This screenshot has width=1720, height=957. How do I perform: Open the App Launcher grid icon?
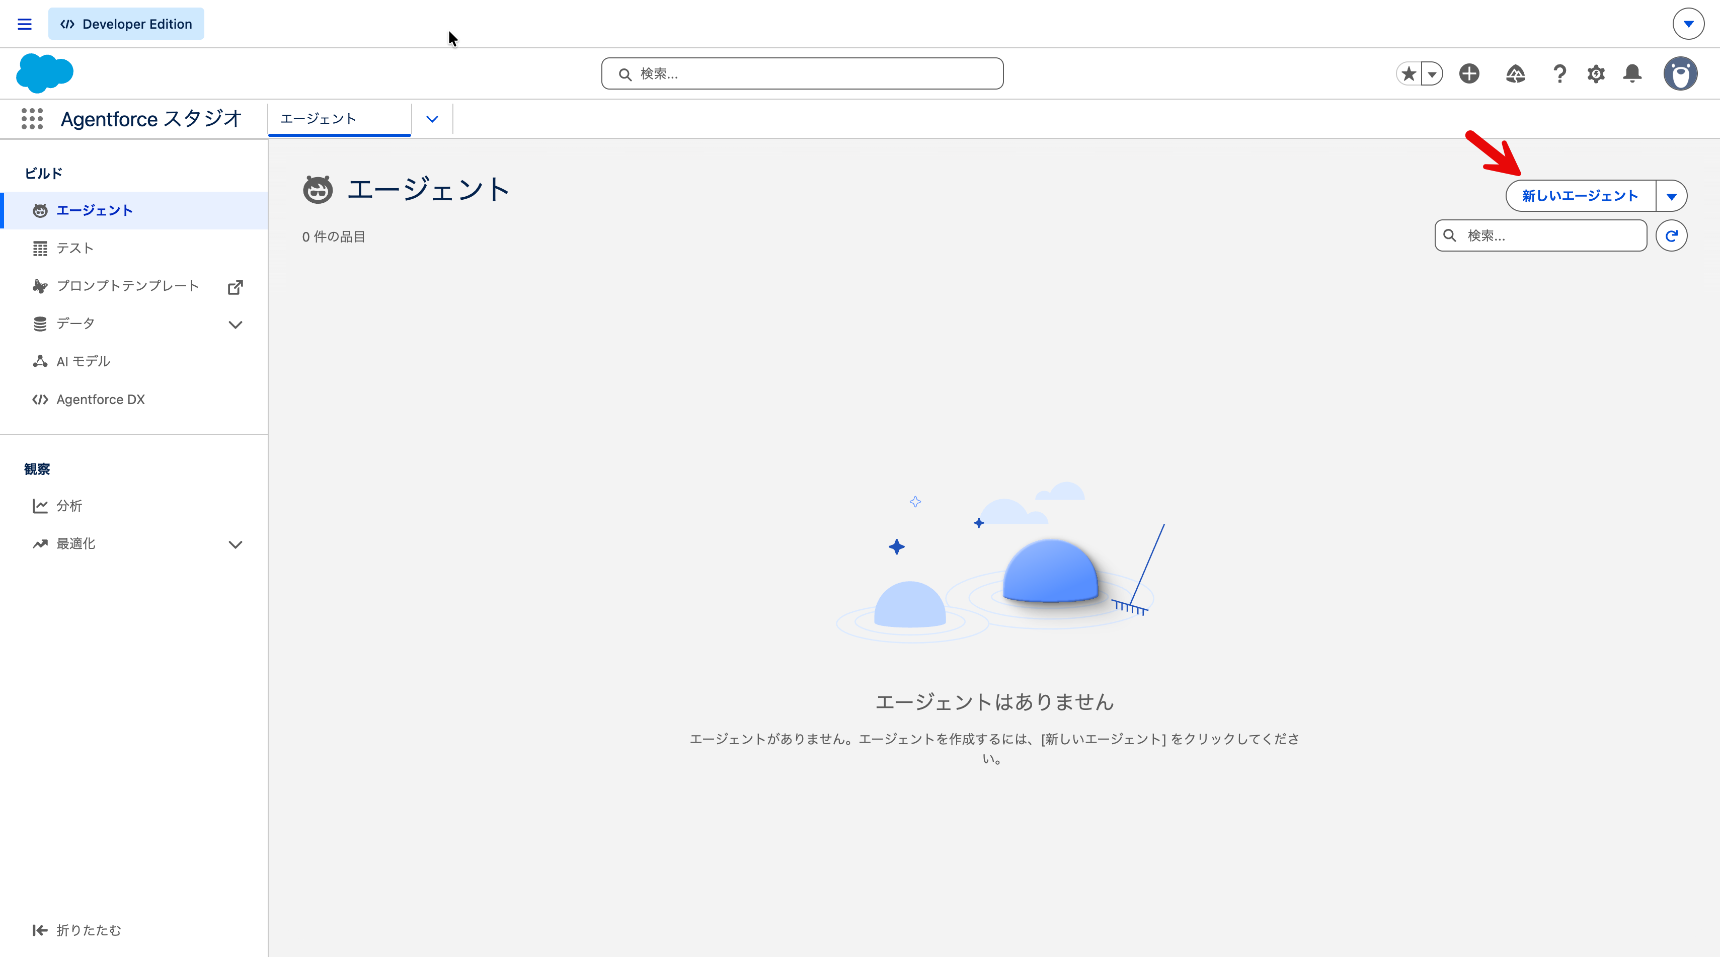pyautogui.click(x=31, y=119)
